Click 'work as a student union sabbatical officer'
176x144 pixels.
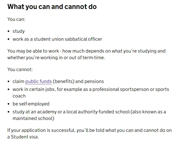(57, 39)
